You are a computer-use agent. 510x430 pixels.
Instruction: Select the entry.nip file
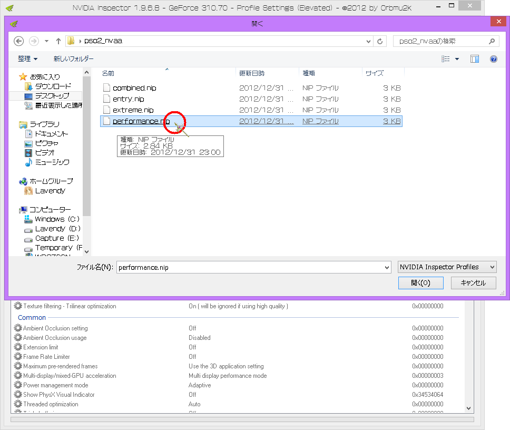pos(251,99)
